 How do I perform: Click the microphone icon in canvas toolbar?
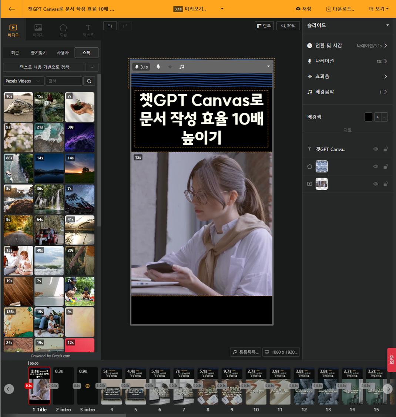pyautogui.click(x=158, y=67)
